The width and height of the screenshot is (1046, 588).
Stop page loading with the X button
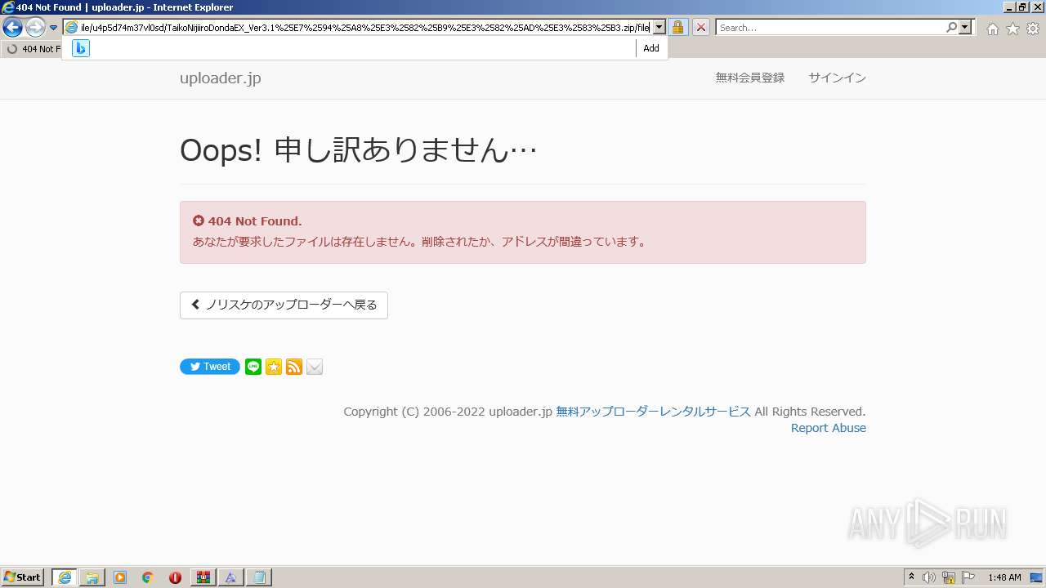(701, 28)
